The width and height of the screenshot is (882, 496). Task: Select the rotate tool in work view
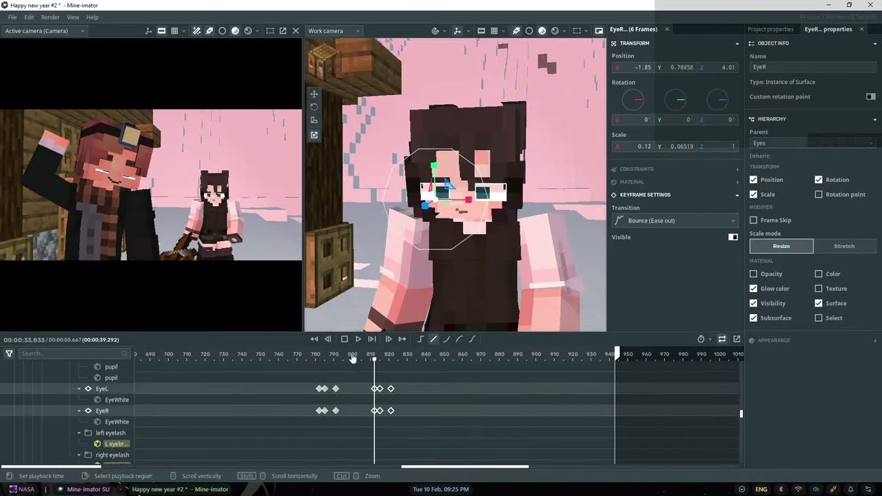[x=314, y=107]
